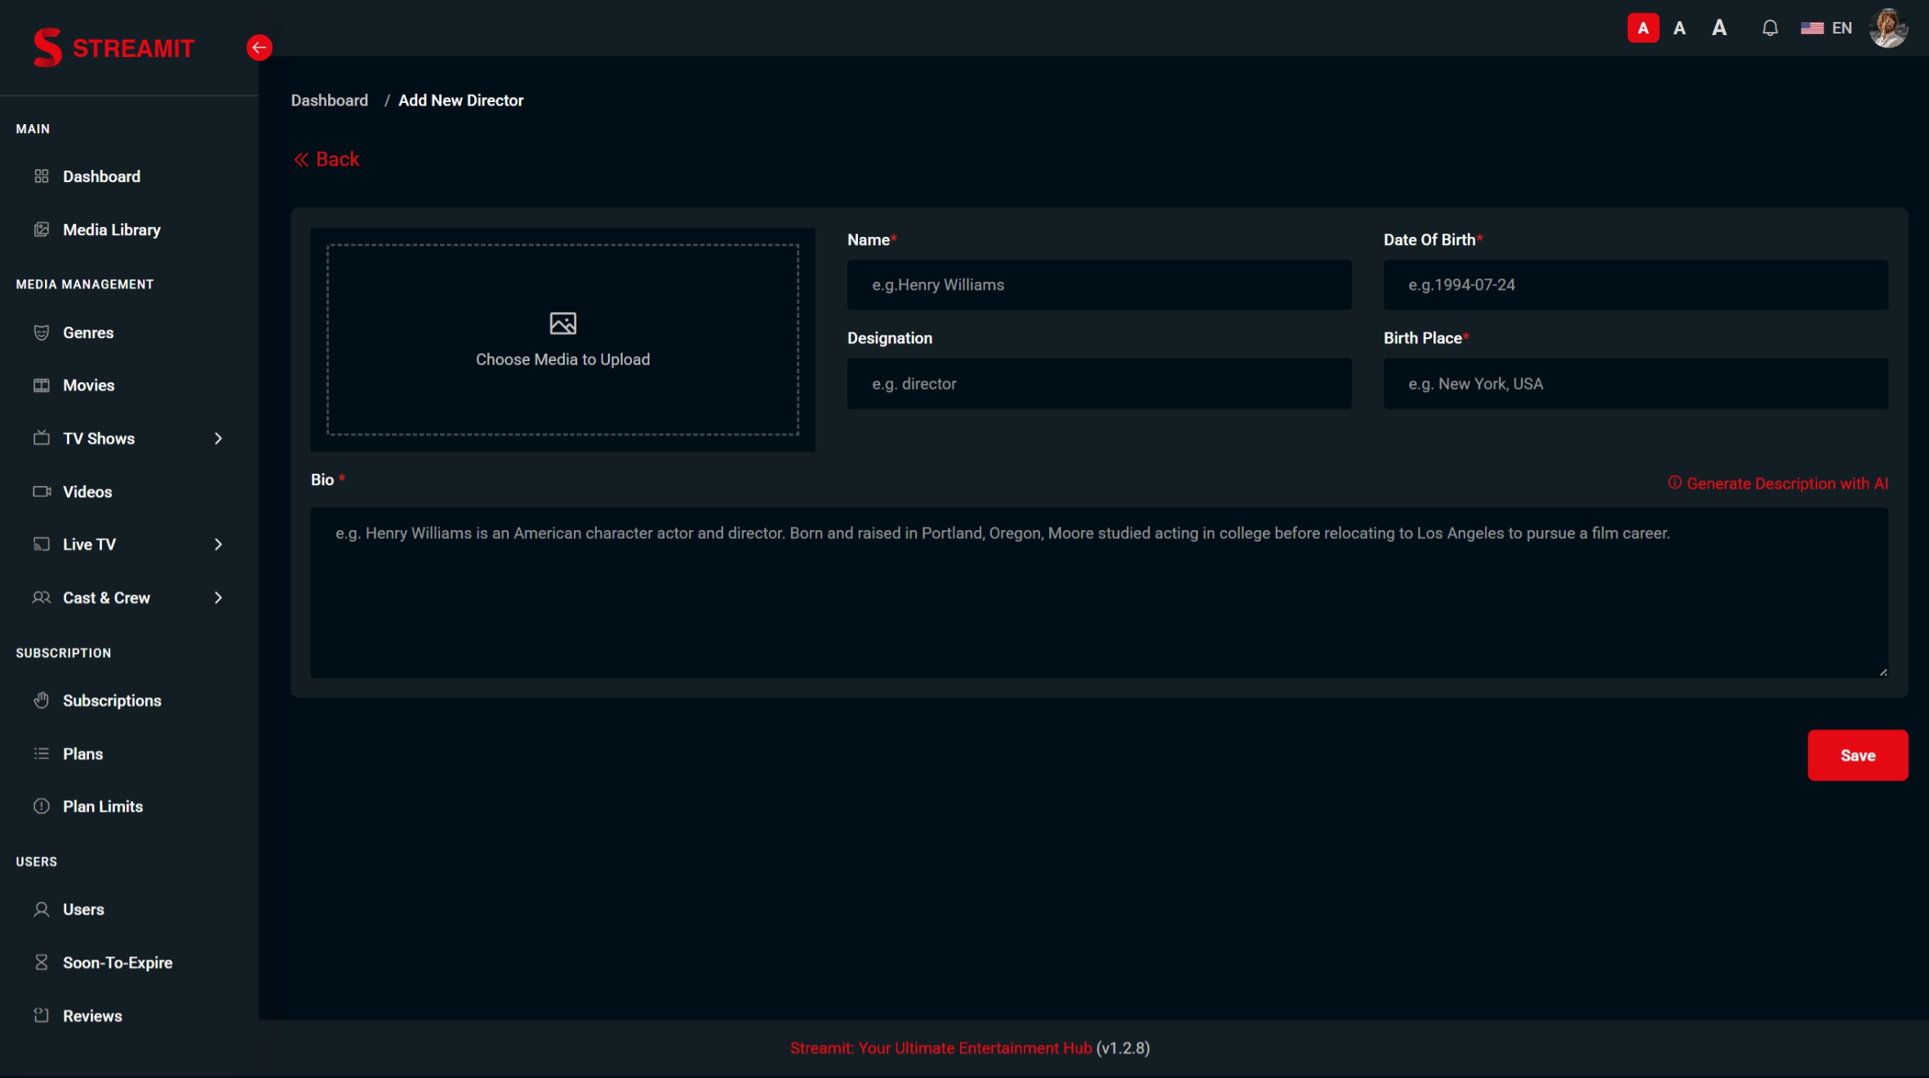
Task: Focus the Birth Place field
Action: [1635, 384]
